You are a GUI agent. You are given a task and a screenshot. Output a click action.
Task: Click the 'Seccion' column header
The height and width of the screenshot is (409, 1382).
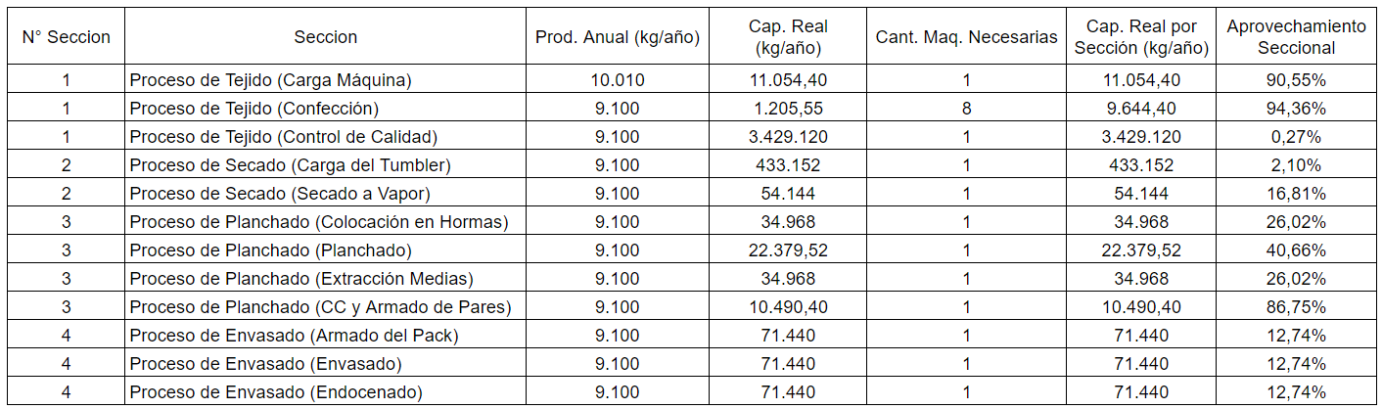tap(325, 37)
